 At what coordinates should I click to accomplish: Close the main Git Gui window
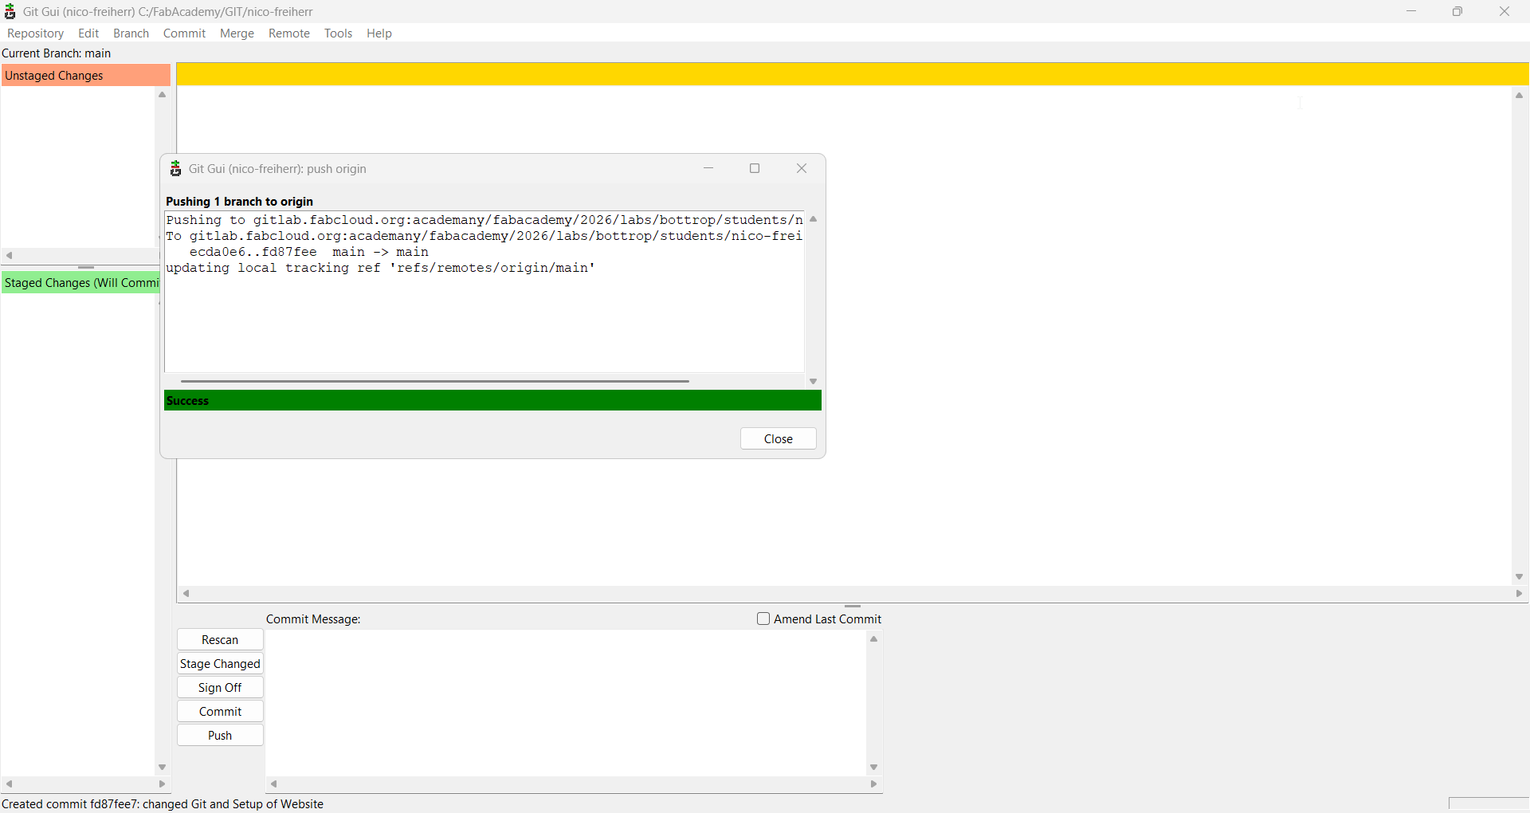[x=1504, y=11]
